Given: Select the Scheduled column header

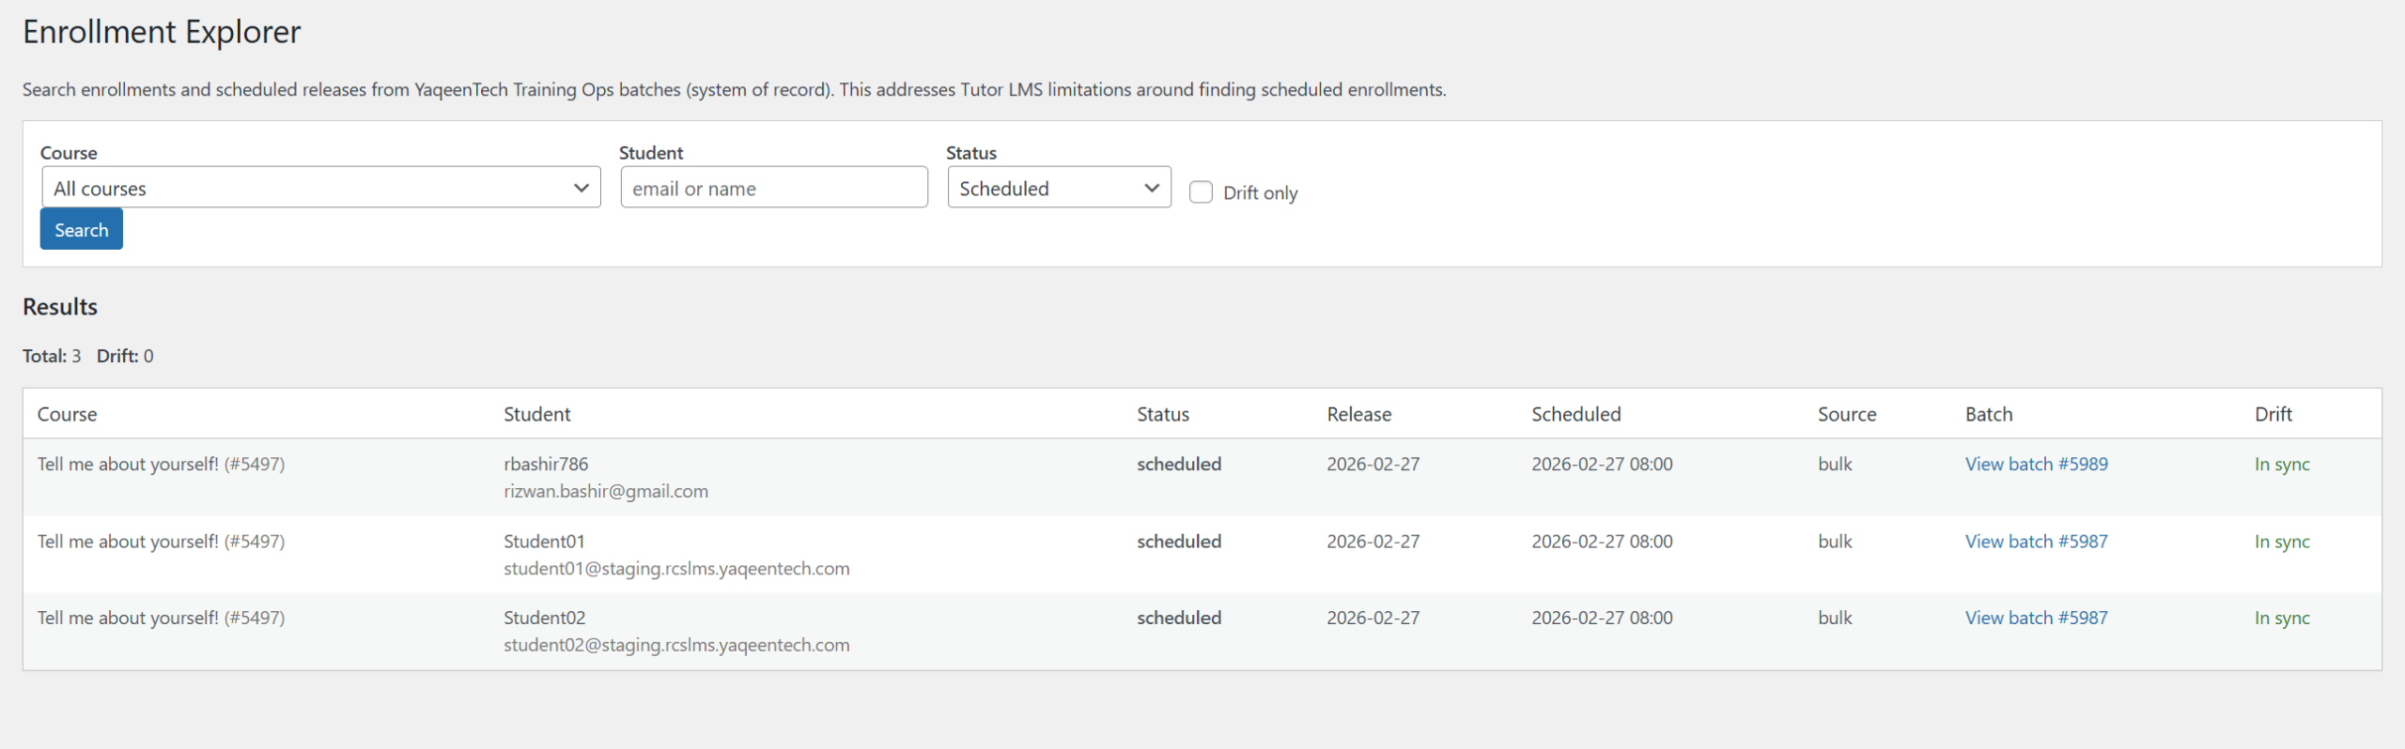Looking at the screenshot, I should coord(1575,414).
